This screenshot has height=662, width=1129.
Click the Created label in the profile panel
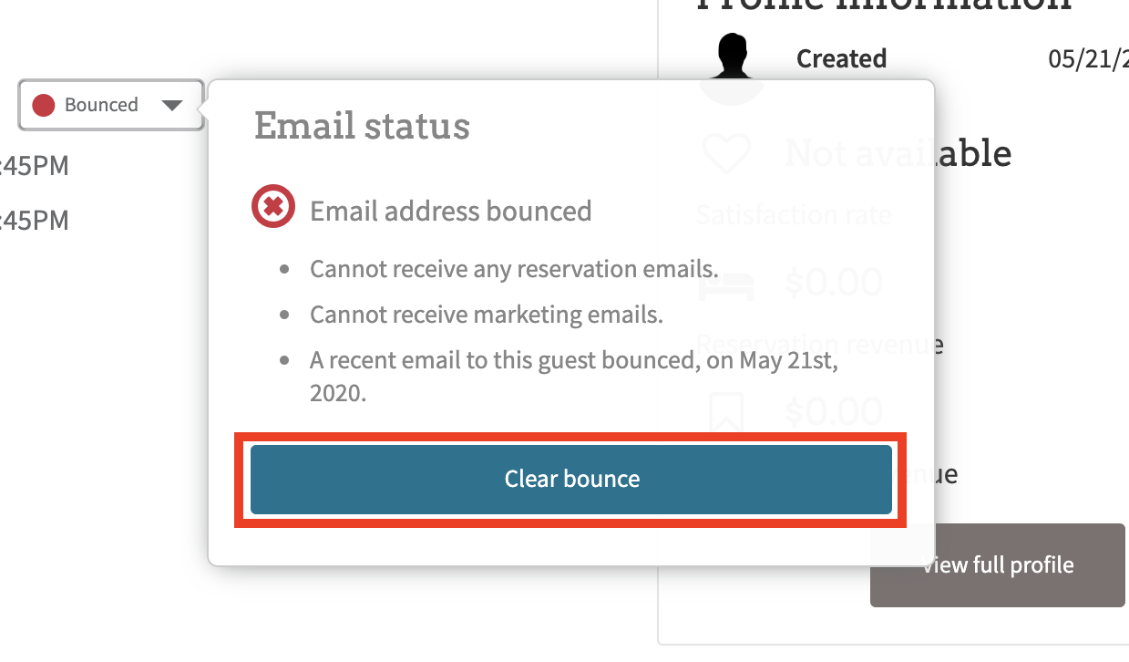[841, 58]
